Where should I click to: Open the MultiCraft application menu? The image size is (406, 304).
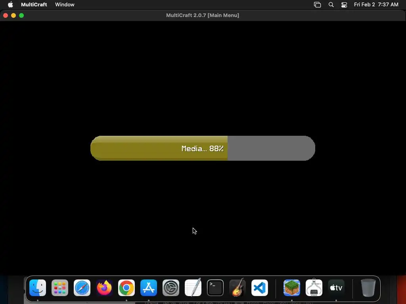(34, 4)
